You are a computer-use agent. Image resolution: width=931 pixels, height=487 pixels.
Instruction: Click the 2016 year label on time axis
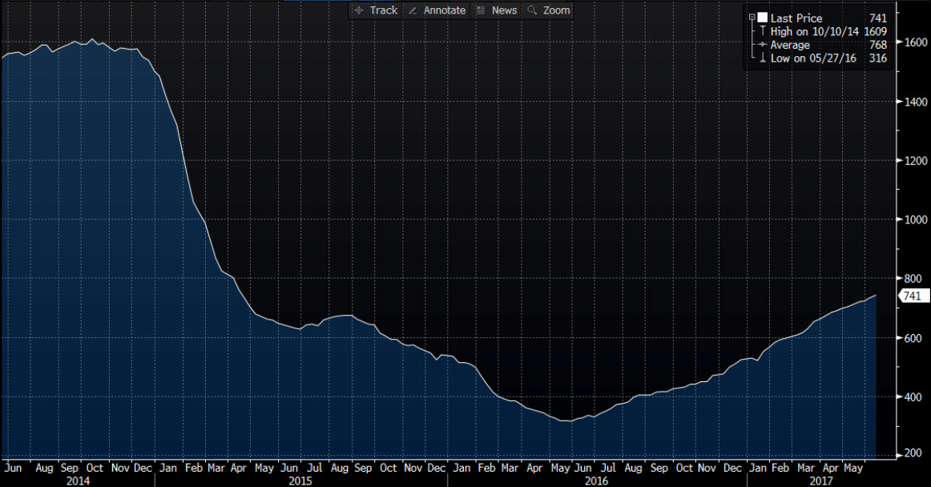click(x=596, y=481)
